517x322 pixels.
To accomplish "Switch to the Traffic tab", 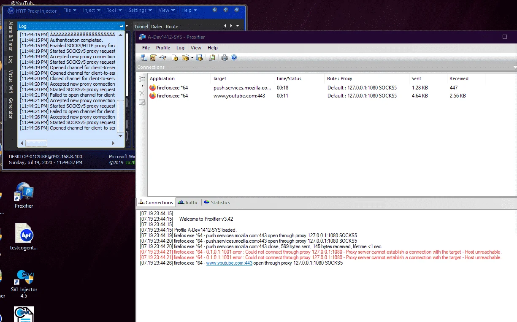I will pos(188,203).
